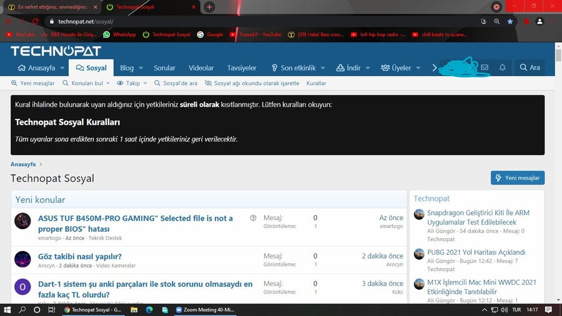Open Son etkinlik nav item
Screen dimensions: 562x316
[293, 68]
